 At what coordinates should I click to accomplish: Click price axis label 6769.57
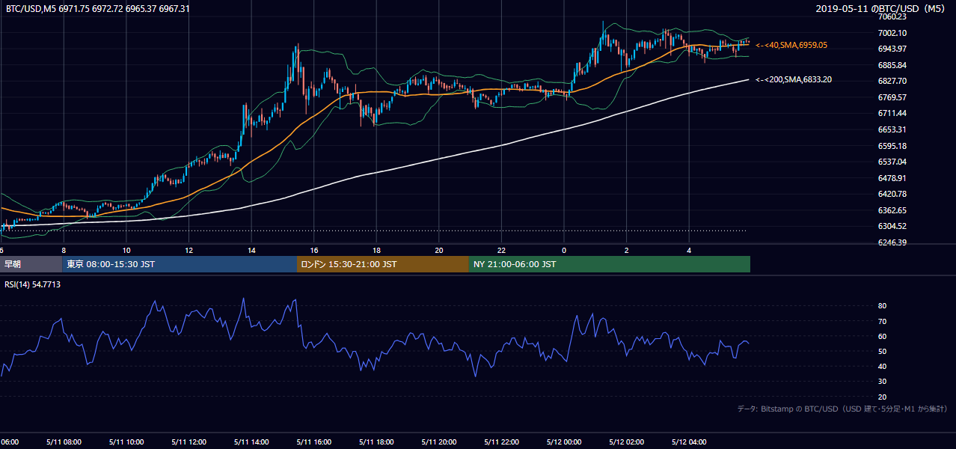tap(892, 97)
